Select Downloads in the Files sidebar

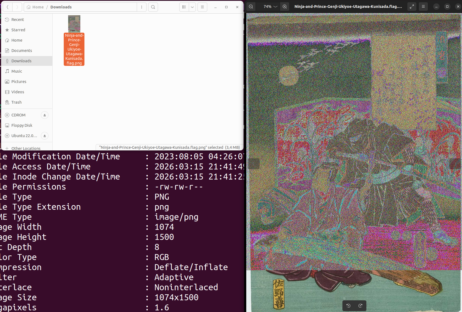pyautogui.click(x=27, y=61)
